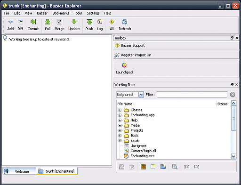Click the collapse all icon in the Working Tree toolbar
Viewport: 241px width, 185px height.
[x=187, y=167]
